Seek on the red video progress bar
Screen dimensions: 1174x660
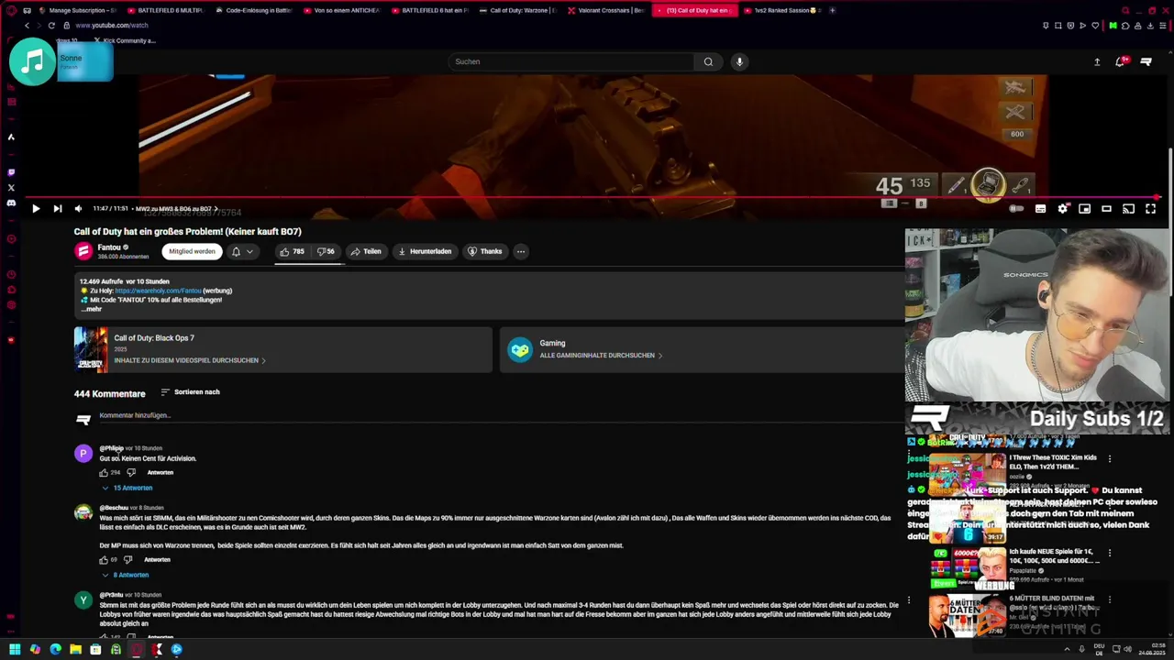(593, 197)
